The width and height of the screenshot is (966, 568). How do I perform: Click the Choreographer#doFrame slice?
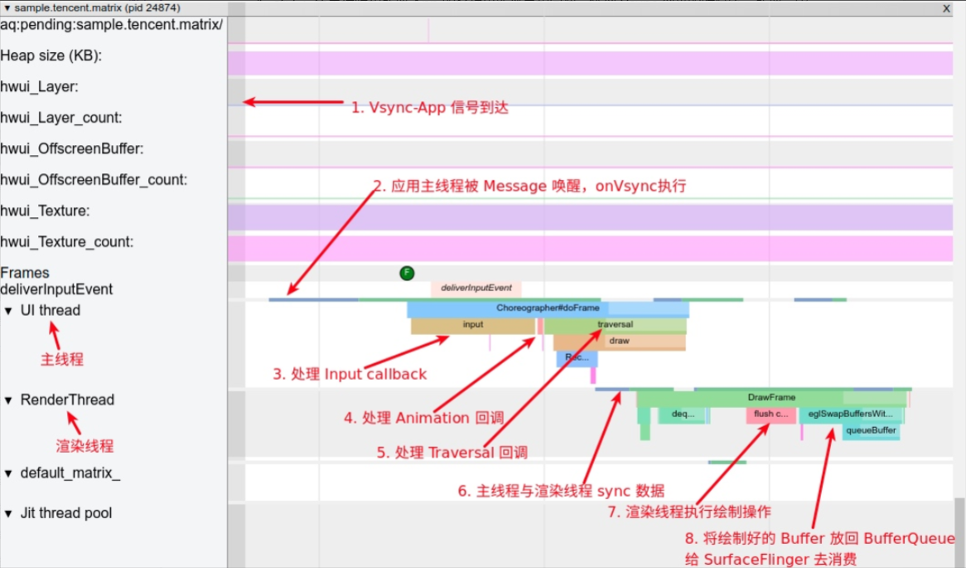548,307
